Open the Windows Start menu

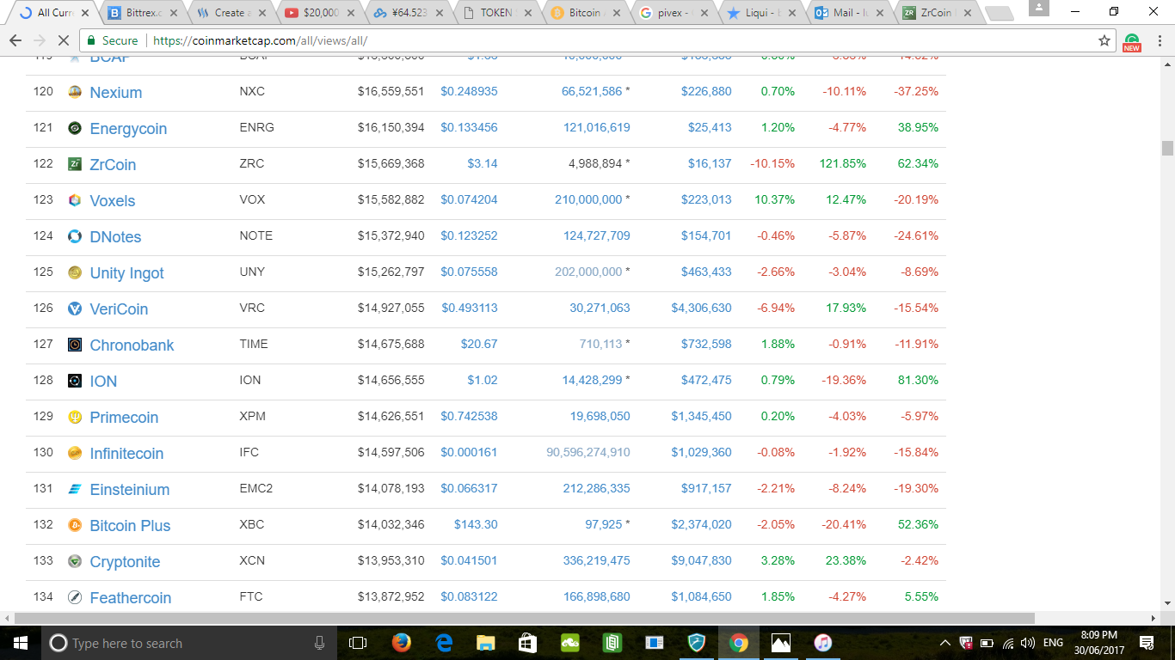tap(20, 643)
